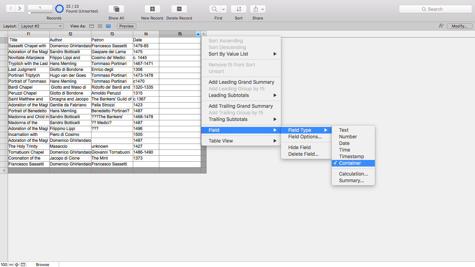Set field type to Time
This screenshot has width=475, height=267.
click(x=353, y=150)
